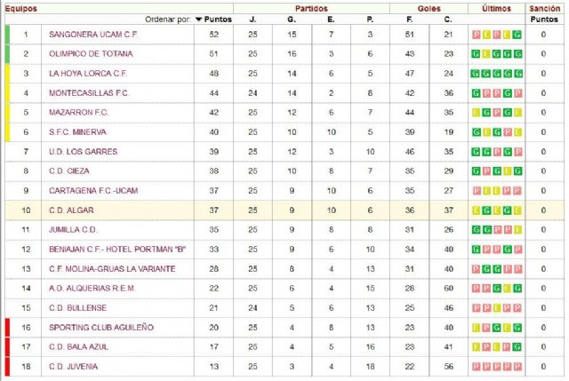Image resolution: width=569 pixels, height=381 pixels.
Task: Click the first win icon in La Hoya Lorca's row
Action: 476,74
